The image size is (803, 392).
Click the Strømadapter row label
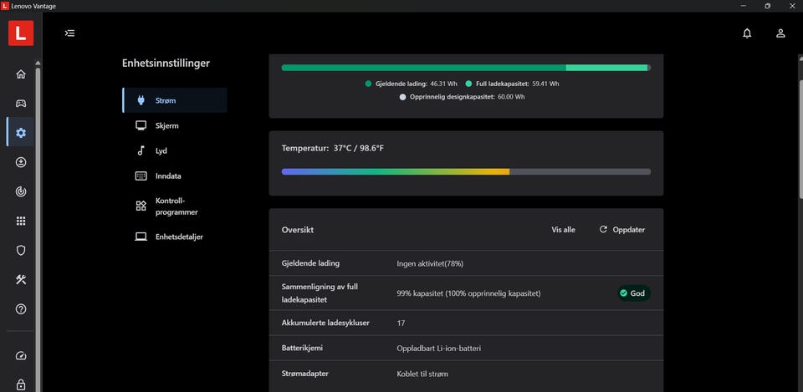305,374
